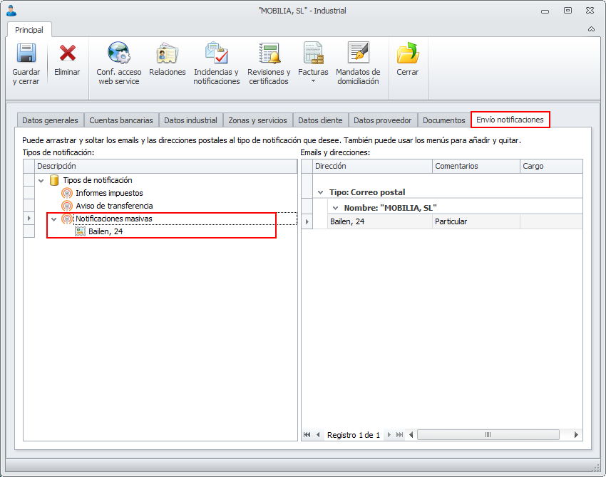Click the red Eliminar cross icon
Viewport: 606px width, 477px height.
[67, 53]
